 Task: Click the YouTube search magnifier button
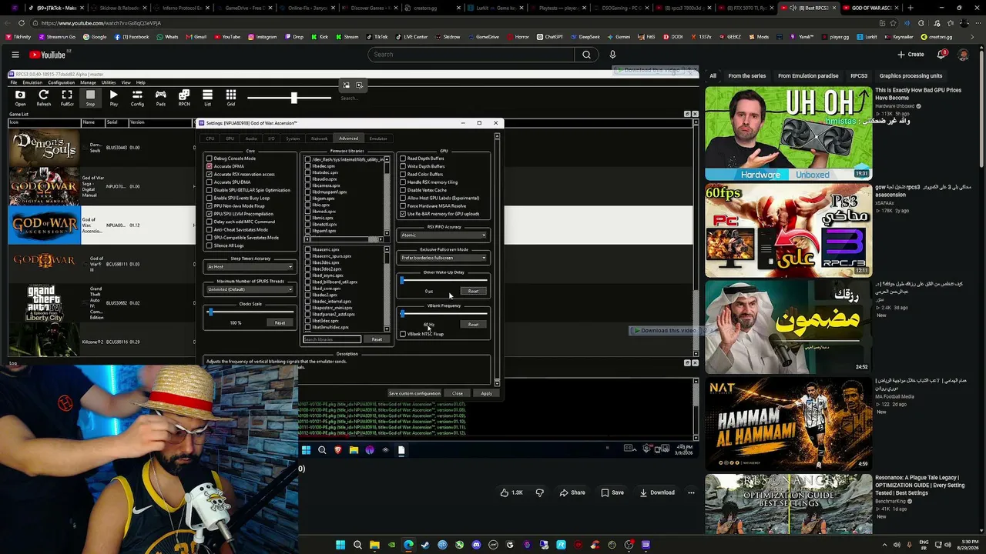click(586, 55)
